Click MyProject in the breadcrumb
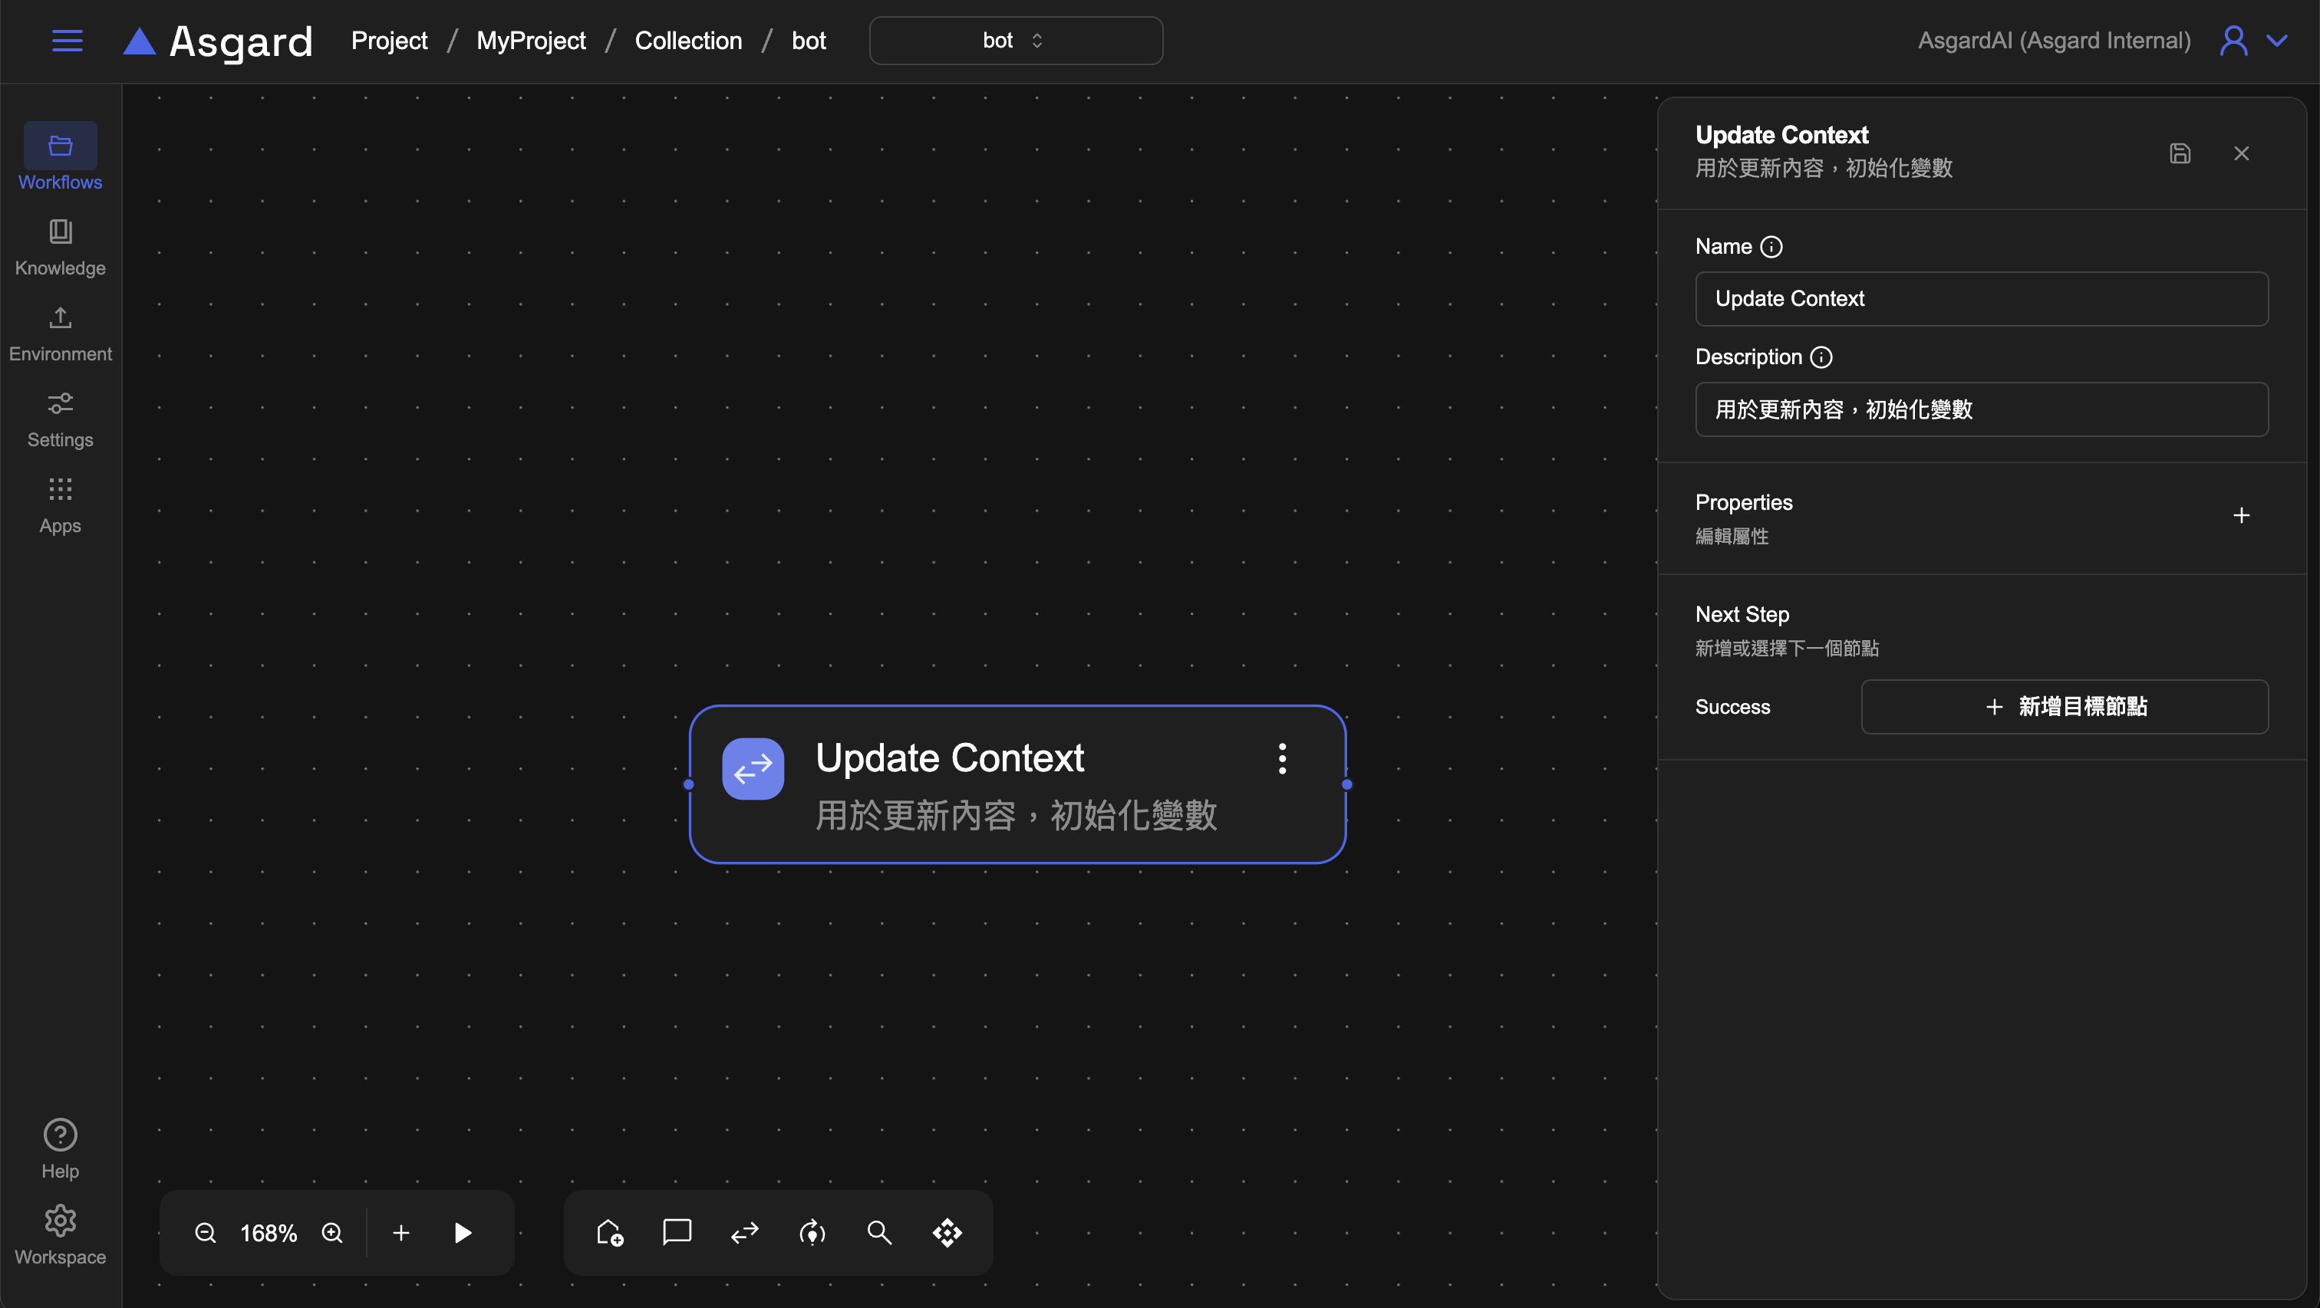This screenshot has height=1308, width=2320. click(530, 41)
